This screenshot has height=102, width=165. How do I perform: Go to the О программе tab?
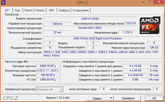81,10
